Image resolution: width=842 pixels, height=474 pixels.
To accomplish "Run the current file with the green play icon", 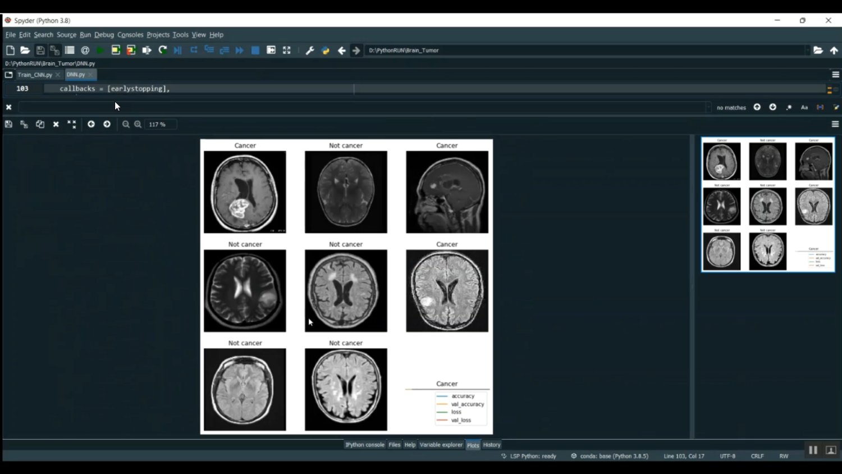I will pos(100,51).
